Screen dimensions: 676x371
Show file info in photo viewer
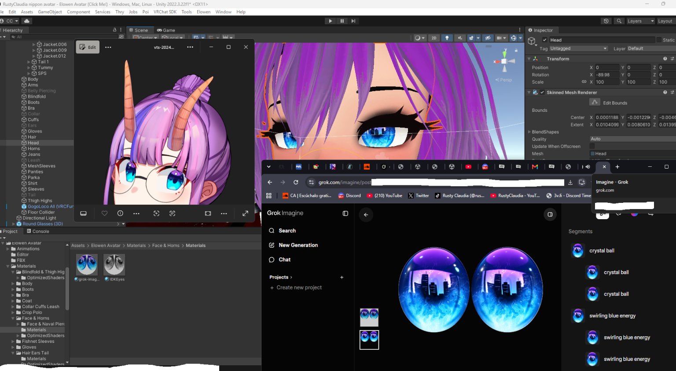click(x=120, y=213)
